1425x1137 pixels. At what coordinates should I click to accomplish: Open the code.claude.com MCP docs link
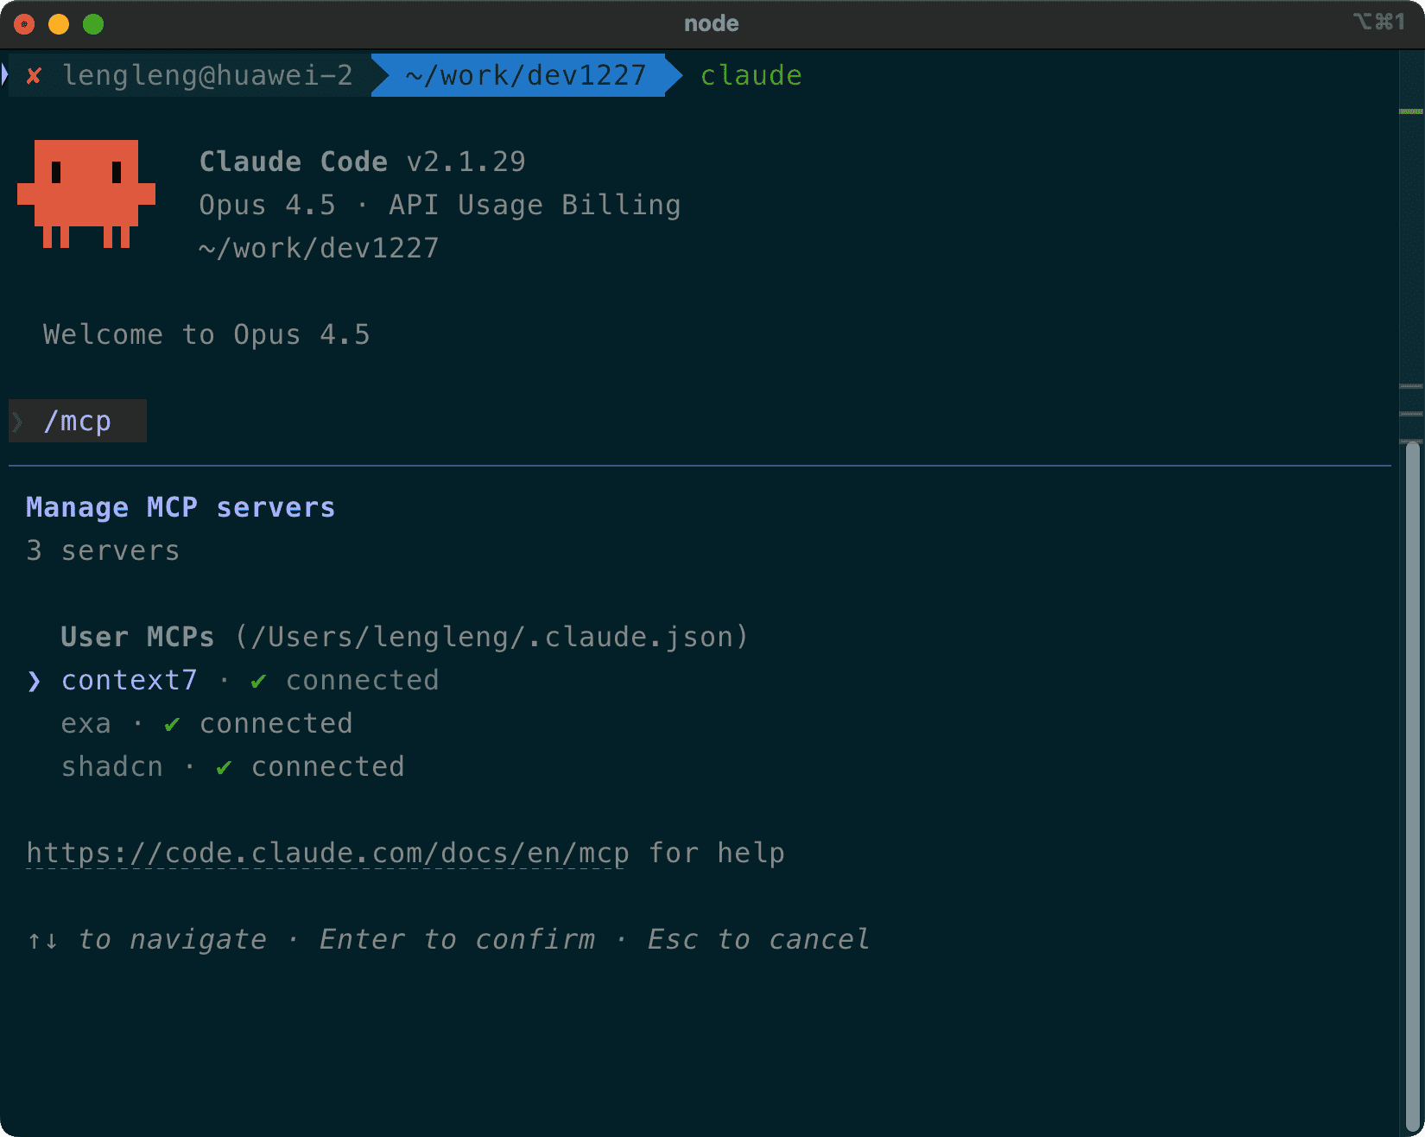click(x=327, y=854)
